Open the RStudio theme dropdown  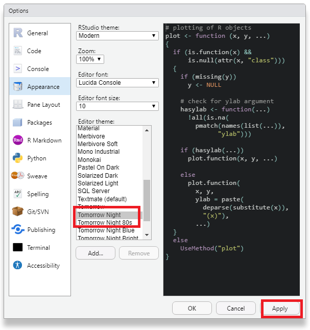click(117, 36)
